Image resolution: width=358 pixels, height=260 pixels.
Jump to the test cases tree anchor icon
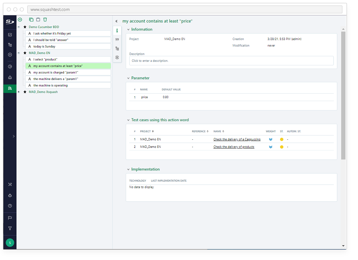coord(117,48)
